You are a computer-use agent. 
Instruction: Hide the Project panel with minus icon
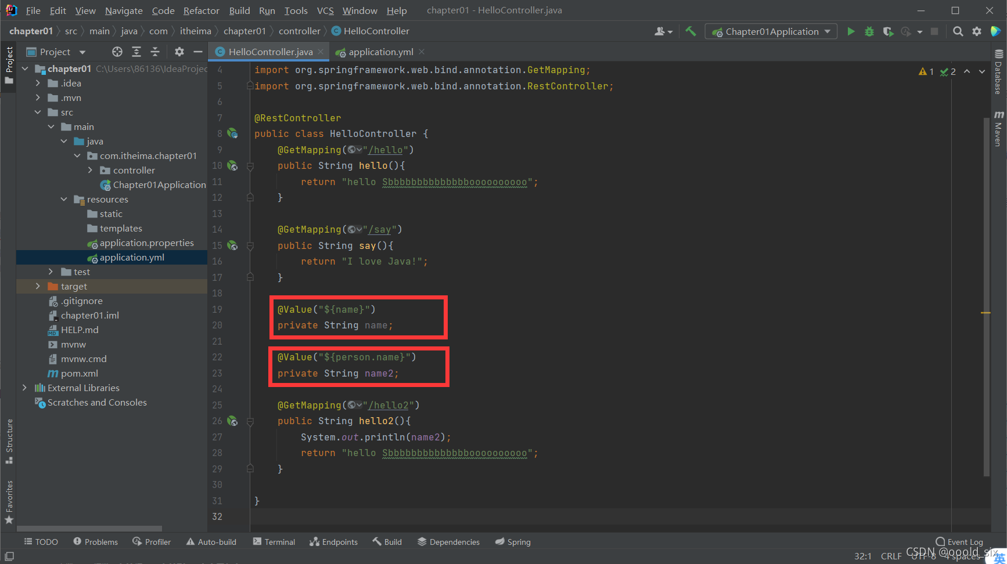coord(198,52)
